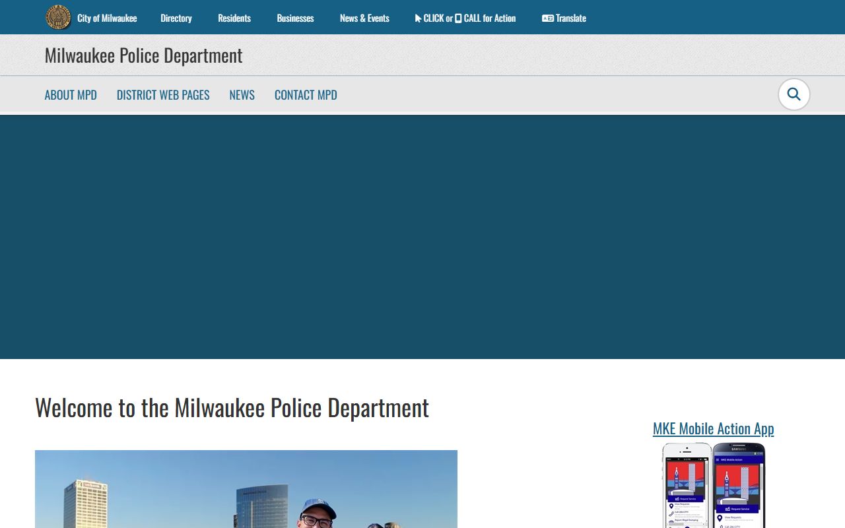Click the mobile app phones image
The height and width of the screenshot is (528, 845).
point(714,485)
